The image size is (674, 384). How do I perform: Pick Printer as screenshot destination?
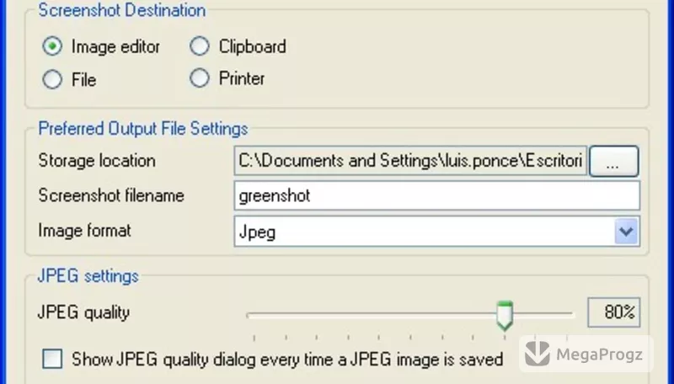pyautogui.click(x=200, y=78)
